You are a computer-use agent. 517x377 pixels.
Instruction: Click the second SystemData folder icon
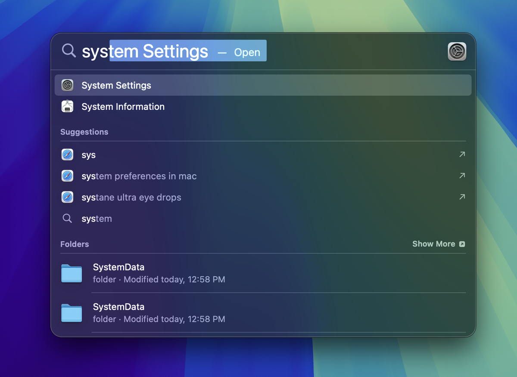coord(72,313)
